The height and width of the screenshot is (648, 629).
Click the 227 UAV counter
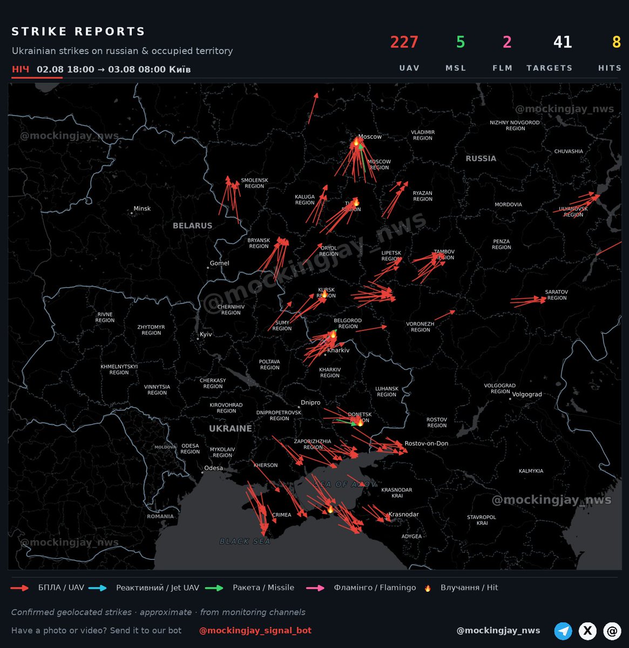coord(404,42)
